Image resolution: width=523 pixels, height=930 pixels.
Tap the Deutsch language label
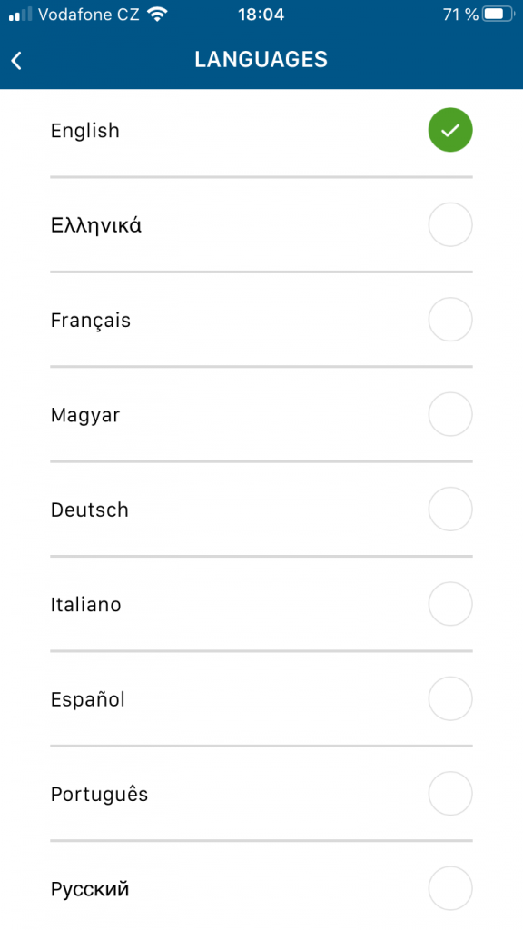[90, 510]
